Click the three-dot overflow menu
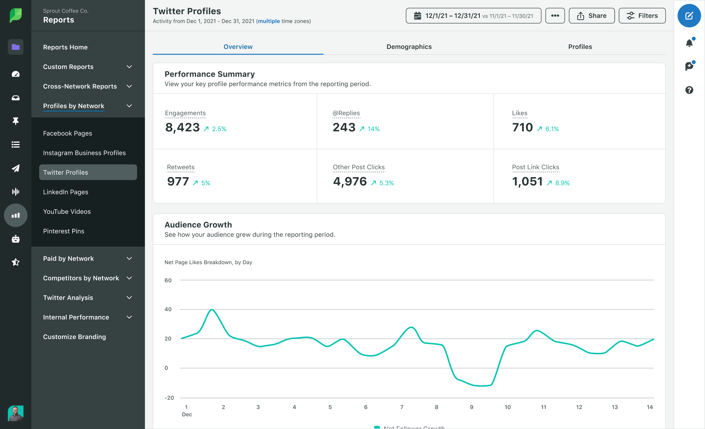Viewport: 705px width, 429px height. click(555, 15)
